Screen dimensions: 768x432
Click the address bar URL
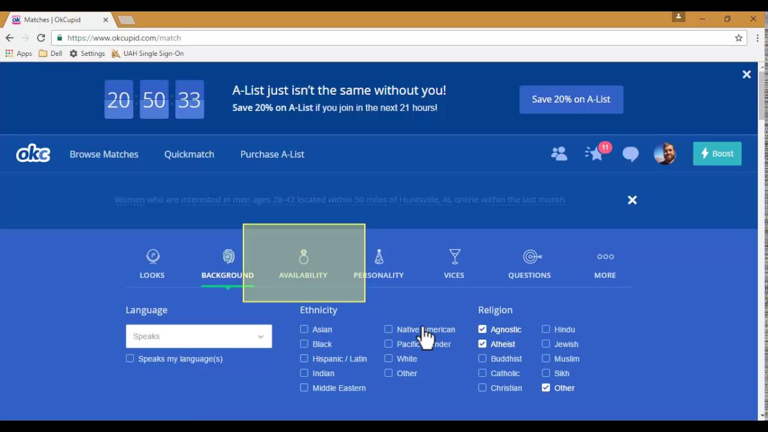pos(124,38)
